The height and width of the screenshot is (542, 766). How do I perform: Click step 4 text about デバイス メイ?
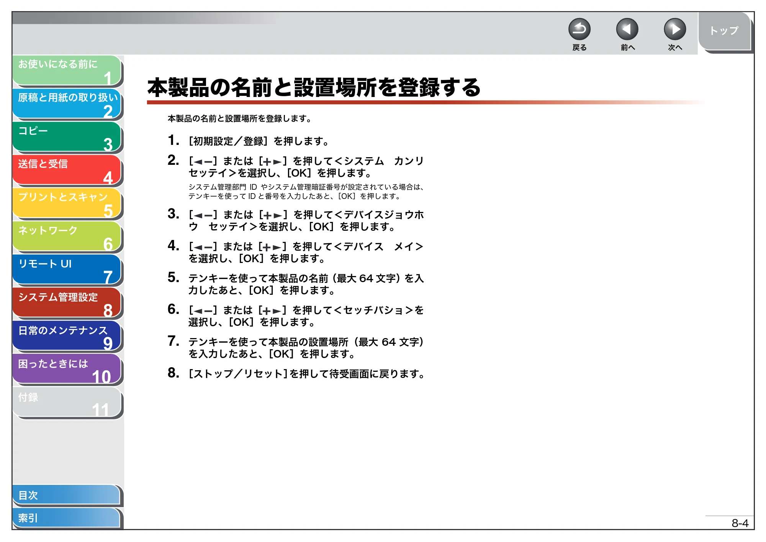coord(306,252)
